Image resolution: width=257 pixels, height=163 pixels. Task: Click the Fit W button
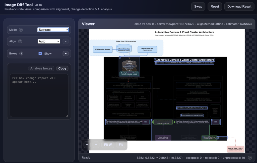tap(108, 145)
